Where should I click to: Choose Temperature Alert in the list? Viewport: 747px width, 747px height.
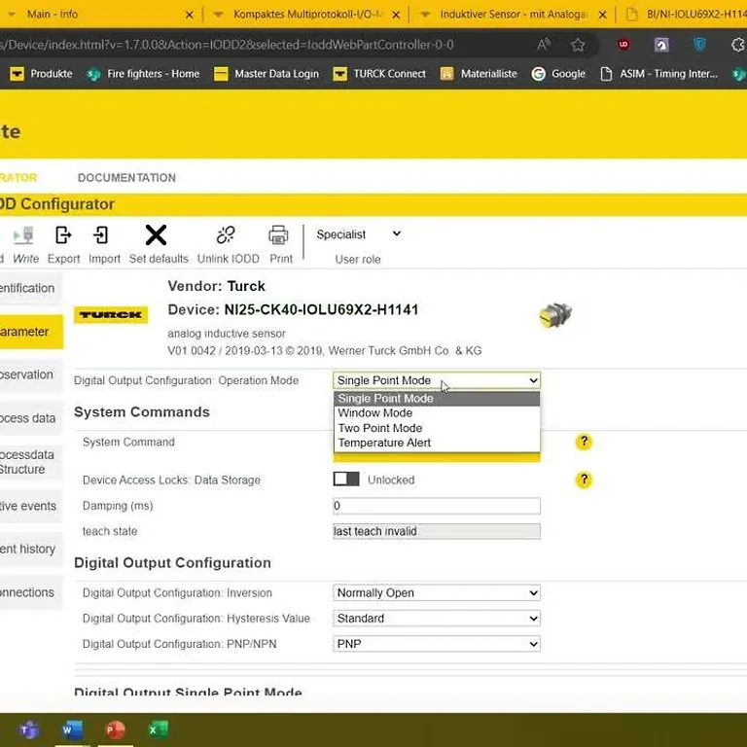click(437, 443)
